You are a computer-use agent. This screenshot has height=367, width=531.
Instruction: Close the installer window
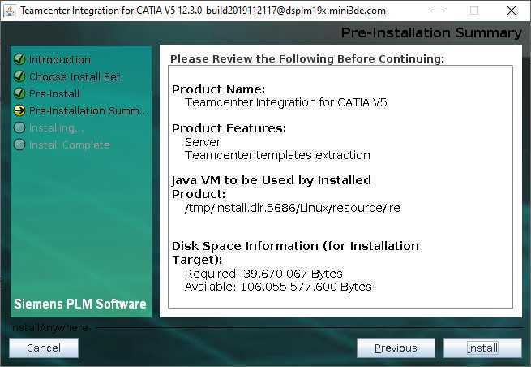click(512, 11)
